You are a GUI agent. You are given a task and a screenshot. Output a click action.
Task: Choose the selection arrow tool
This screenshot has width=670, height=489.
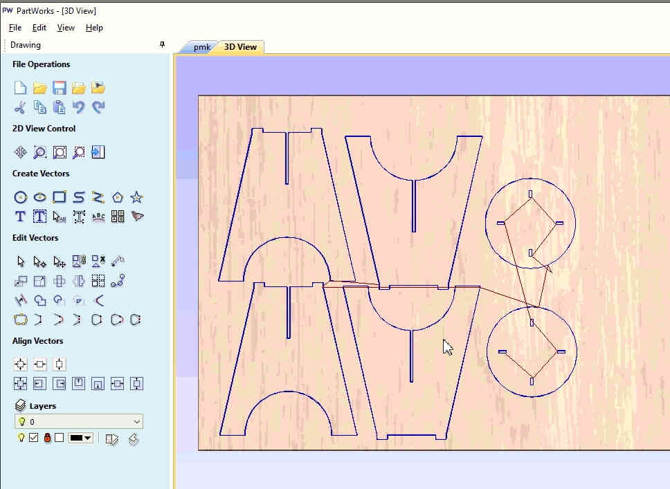[x=20, y=261]
